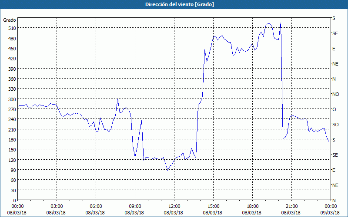Click the "Grado" y-axis unit label
The height and width of the screenshot is (217, 348).
[x=10, y=20]
